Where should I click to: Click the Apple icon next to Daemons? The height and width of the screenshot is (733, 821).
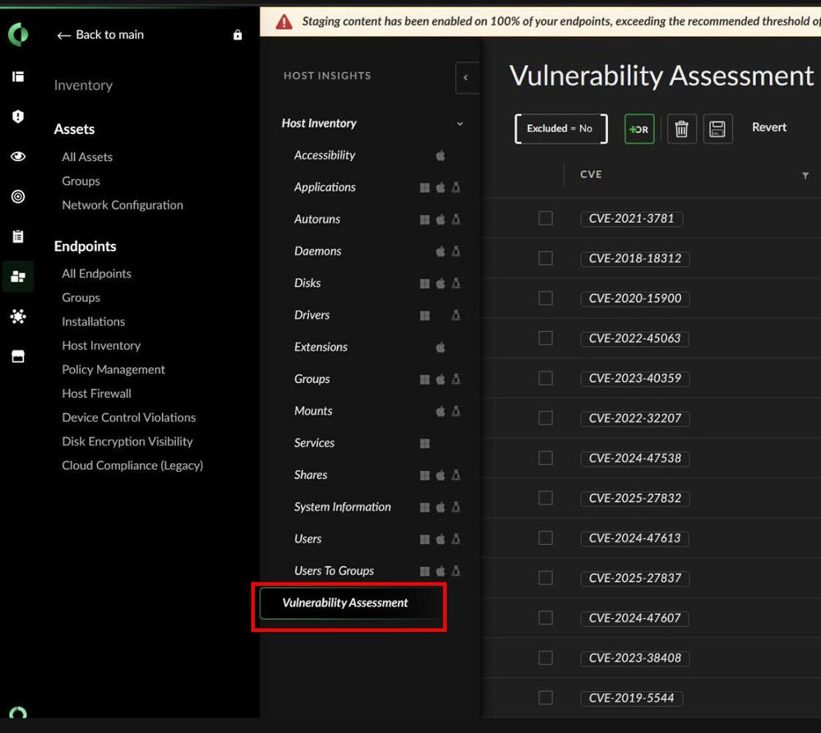point(440,251)
